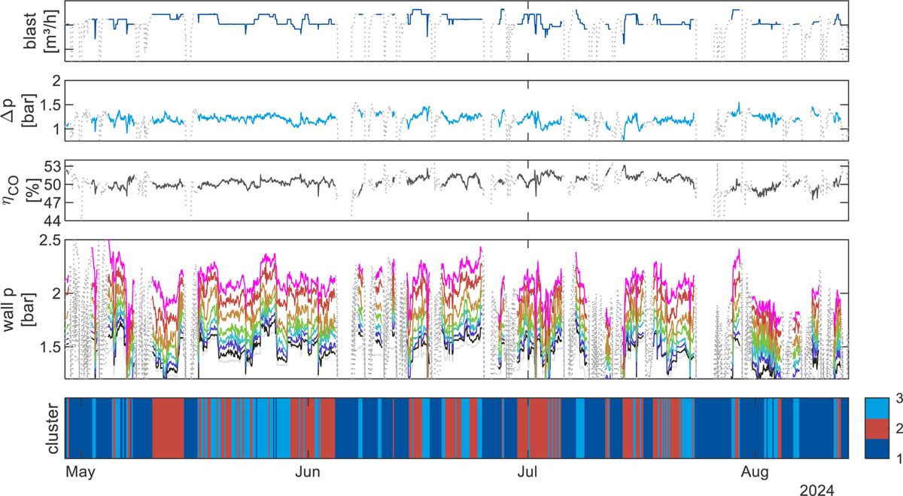This screenshot has width=903, height=496.
Task: Select the Jun label on time axis
Action: click(x=309, y=473)
